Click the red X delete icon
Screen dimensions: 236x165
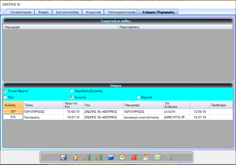click(x=134, y=157)
